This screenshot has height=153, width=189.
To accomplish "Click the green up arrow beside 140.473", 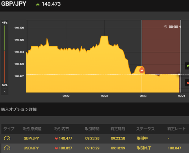I will coord(38,5).
